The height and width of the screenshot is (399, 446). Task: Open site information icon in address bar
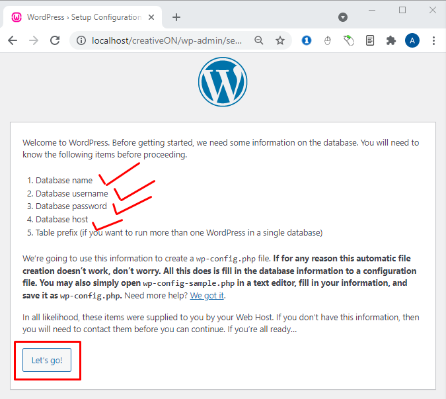coord(81,40)
